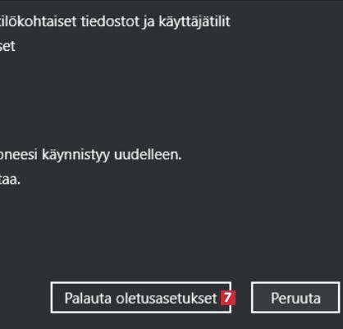
Task: Click the Palauta oletusasetukset button
Action: click(141, 298)
